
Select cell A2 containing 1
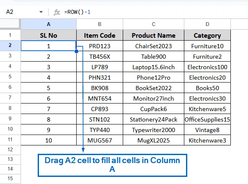[x=49, y=46]
